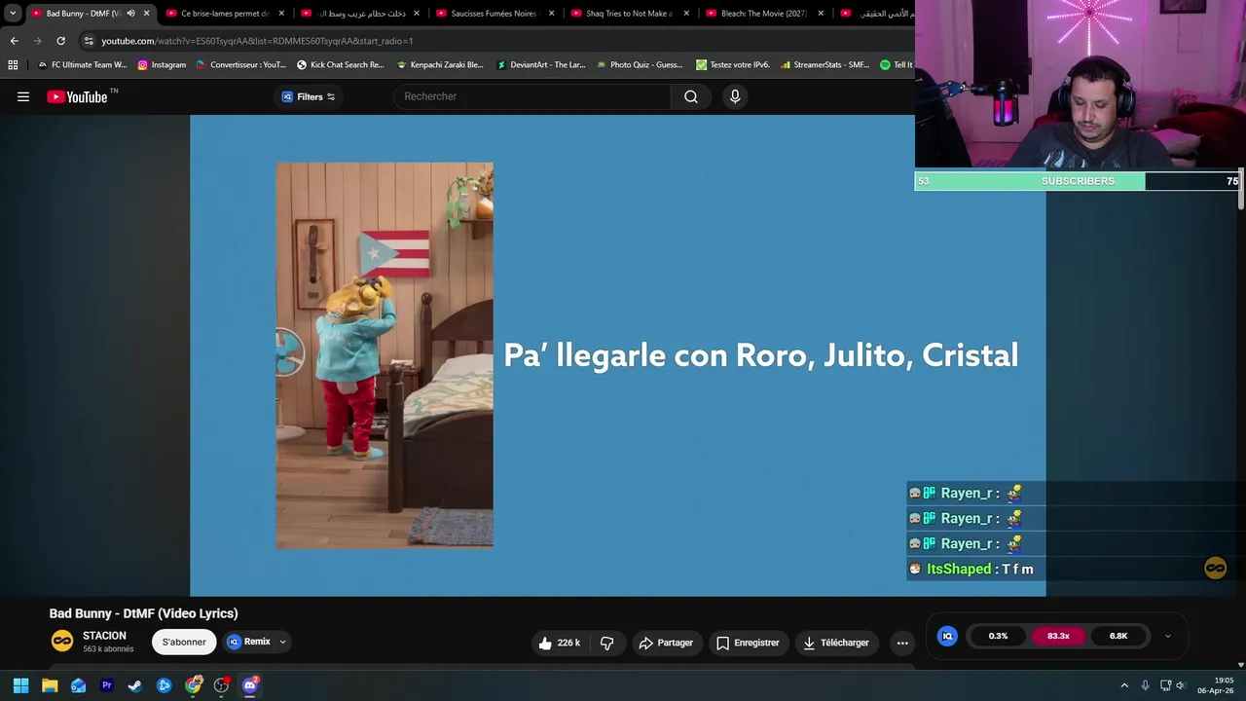1246x701 pixels.
Task: Click the Rechercher search field
Action: (531, 96)
